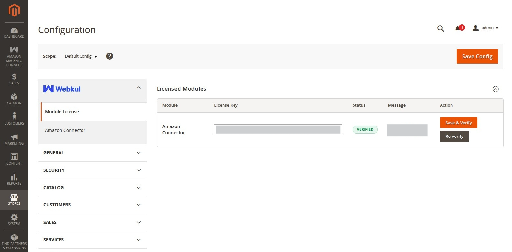Collapse the Webkul config section
Screen dimensions: 512x252
tap(93, 89)
